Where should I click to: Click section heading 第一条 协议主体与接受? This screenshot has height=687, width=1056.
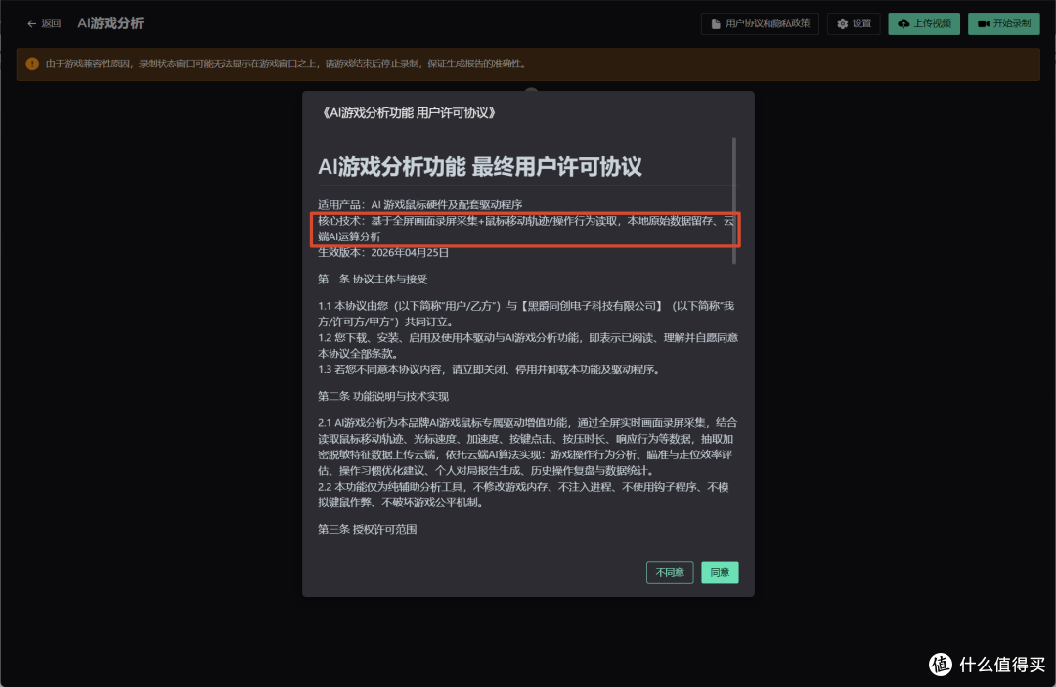(373, 279)
